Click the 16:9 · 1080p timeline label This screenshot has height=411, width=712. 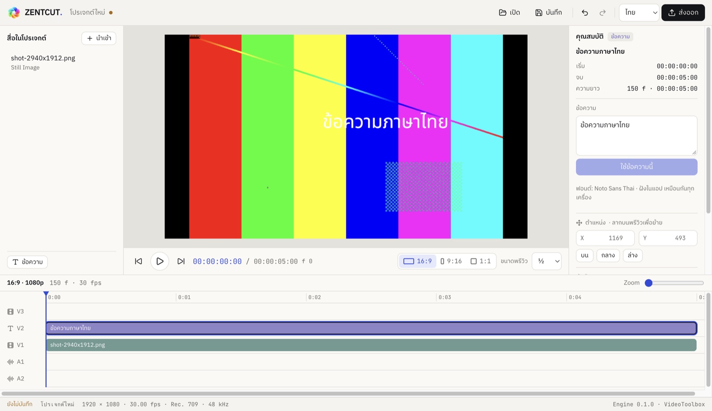tap(25, 283)
